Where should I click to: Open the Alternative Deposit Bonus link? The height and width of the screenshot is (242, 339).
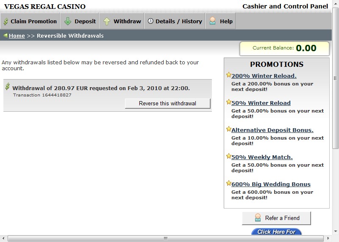(272, 130)
